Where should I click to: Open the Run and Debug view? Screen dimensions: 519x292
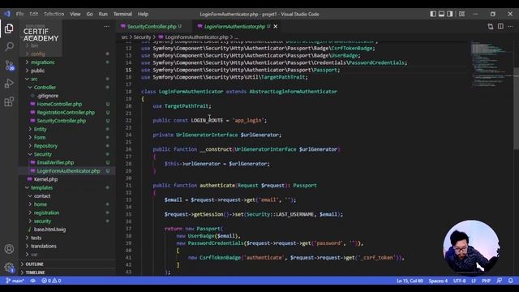(x=9, y=84)
